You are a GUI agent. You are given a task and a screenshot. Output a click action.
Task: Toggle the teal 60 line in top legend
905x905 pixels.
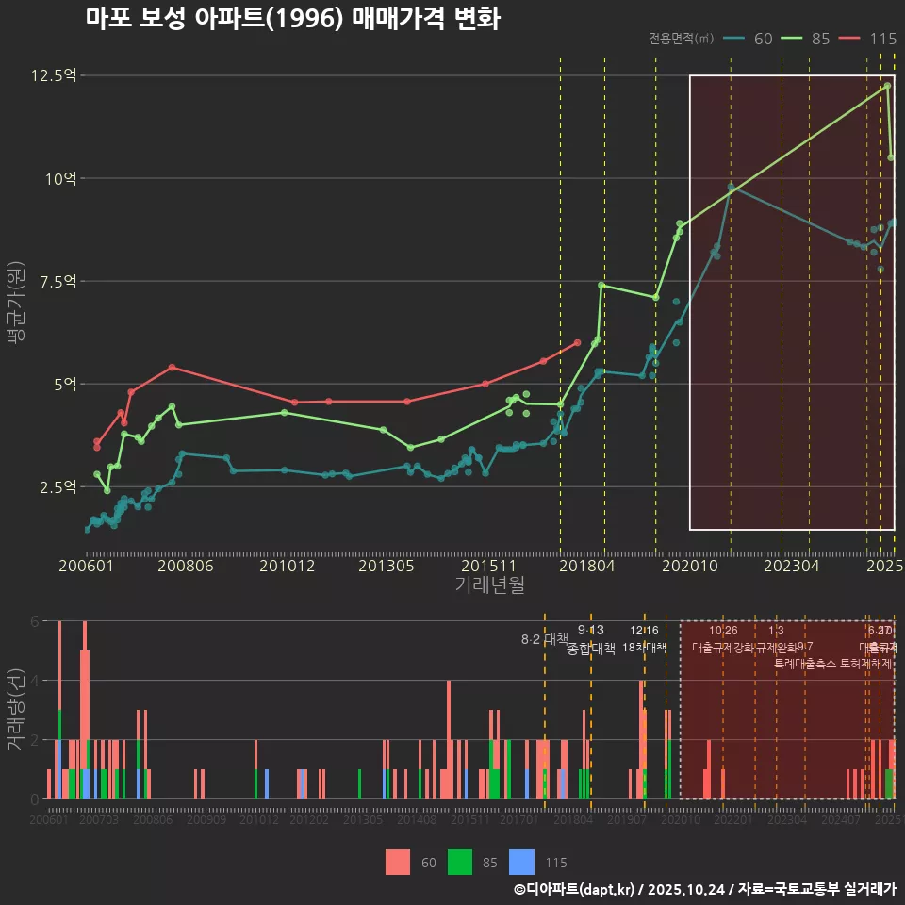click(749, 39)
